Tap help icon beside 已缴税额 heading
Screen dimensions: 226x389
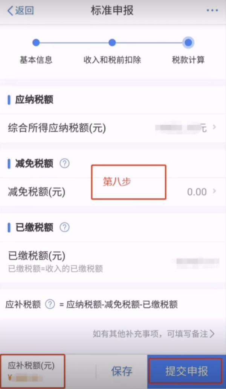(x=65, y=227)
